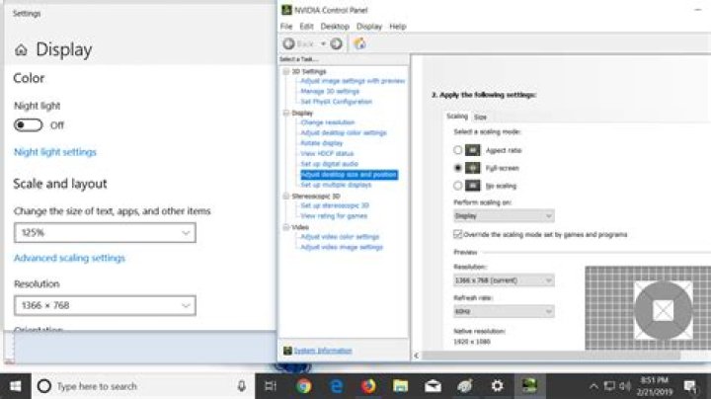Click the taskbar microphone icon
Viewport: 711px width, 399px height.
[242, 386]
